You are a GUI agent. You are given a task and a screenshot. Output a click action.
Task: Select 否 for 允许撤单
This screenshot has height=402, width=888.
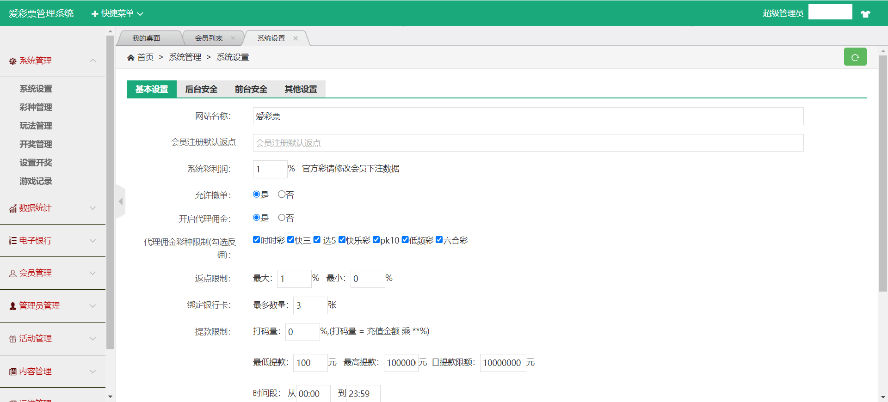pyautogui.click(x=282, y=195)
